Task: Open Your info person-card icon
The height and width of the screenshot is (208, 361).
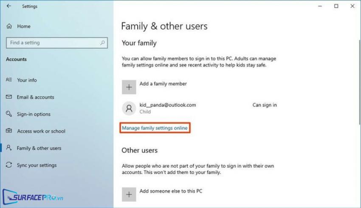Action: coord(9,80)
